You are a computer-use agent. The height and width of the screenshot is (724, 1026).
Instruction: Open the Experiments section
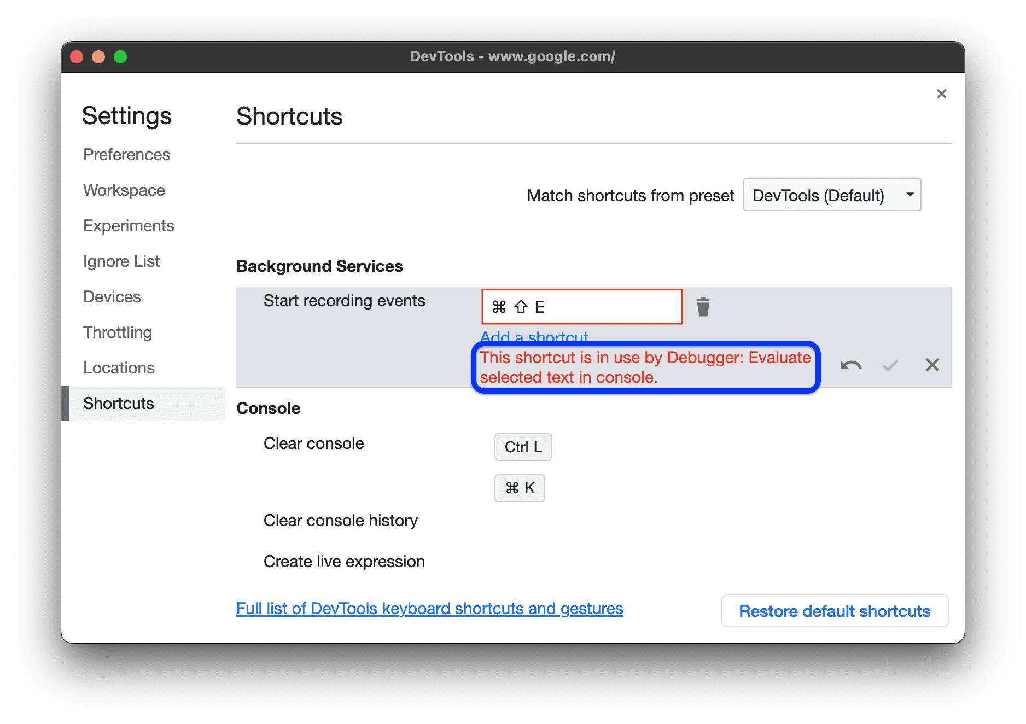129,225
